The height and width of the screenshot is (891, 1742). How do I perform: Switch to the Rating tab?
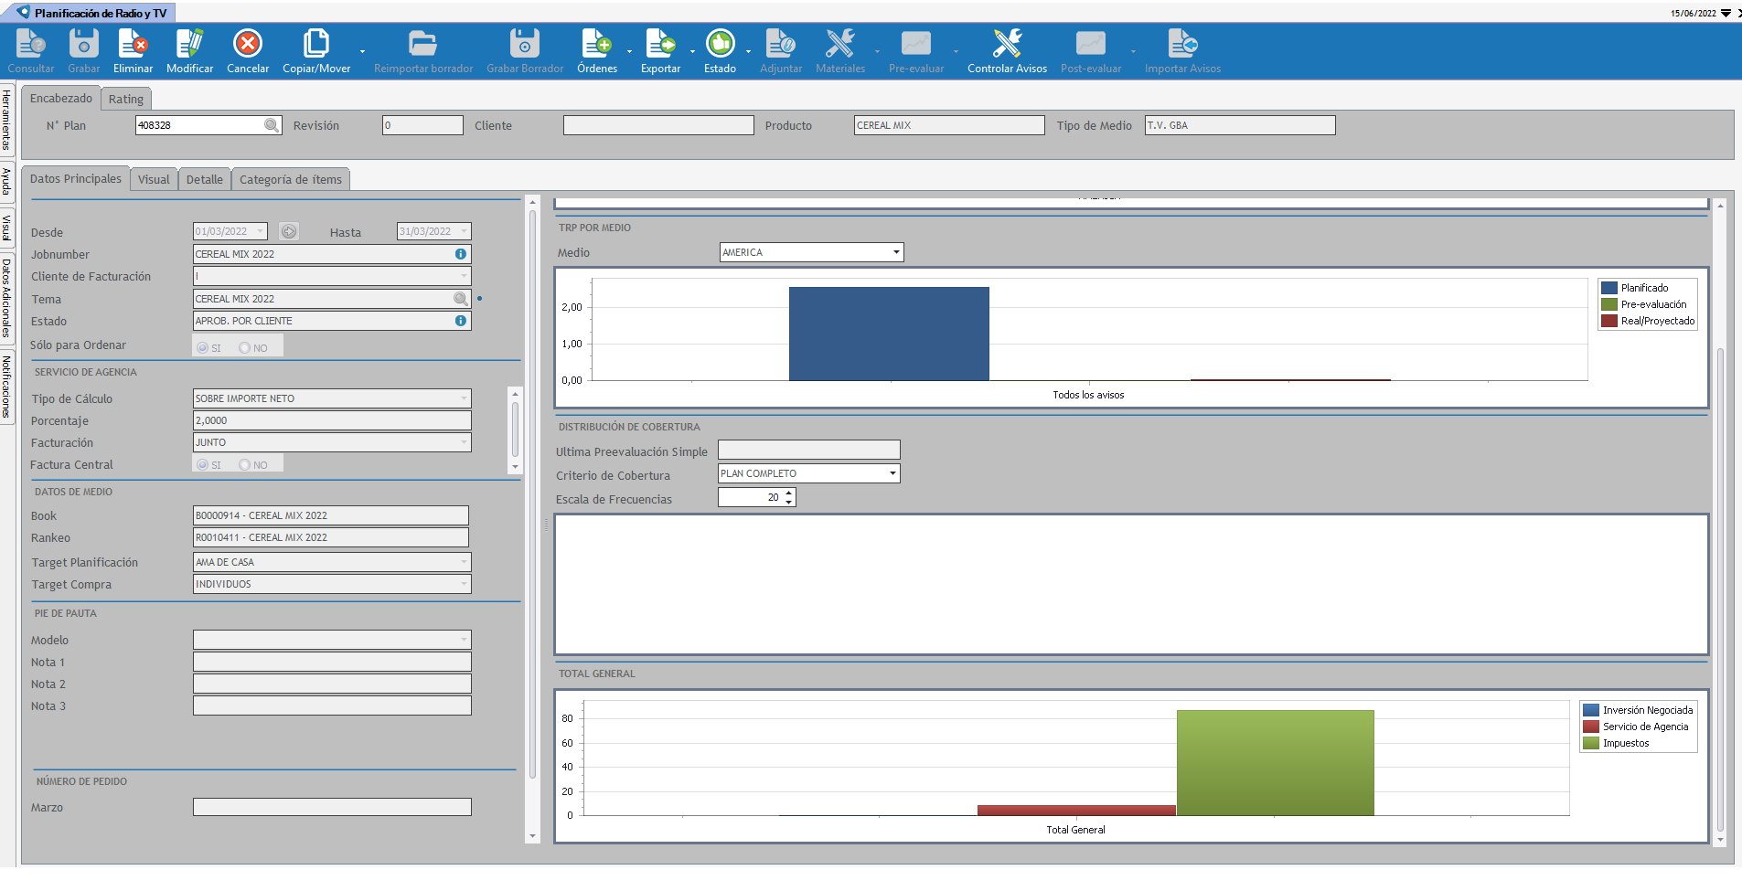tap(126, 100)
